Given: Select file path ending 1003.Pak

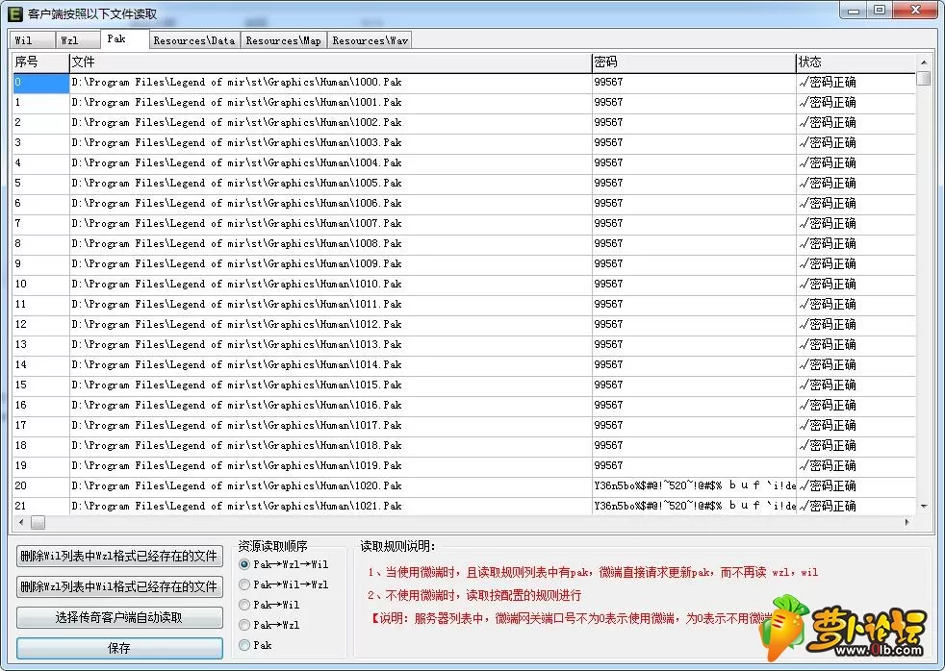Looking at the screenshot, I should click(330, 142).
